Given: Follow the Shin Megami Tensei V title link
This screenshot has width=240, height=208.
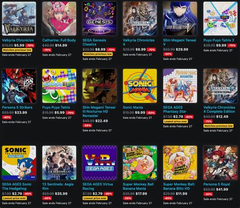Looking at the screenshot, I should pyautogui.click(x=180, y=43).
